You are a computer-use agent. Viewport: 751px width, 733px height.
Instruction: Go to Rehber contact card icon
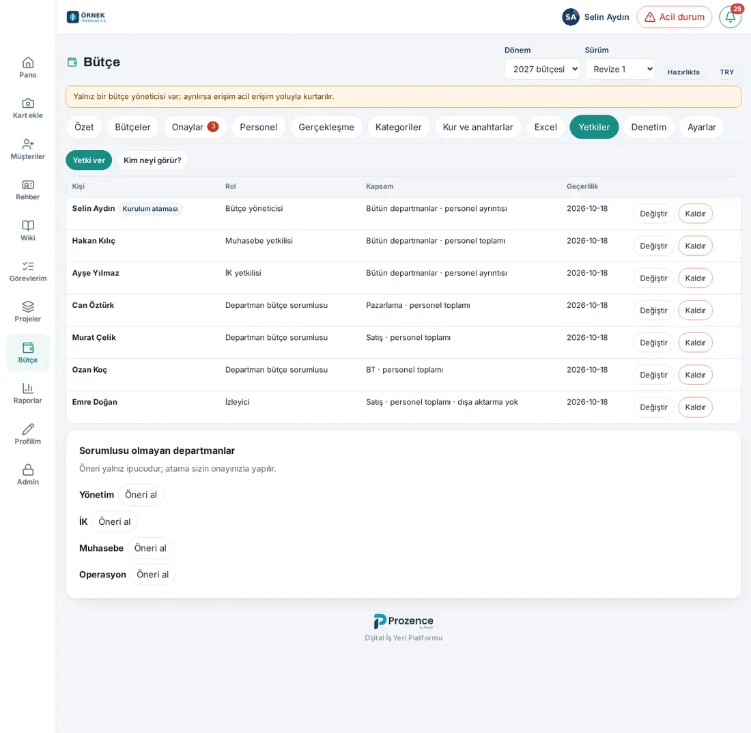28,185
